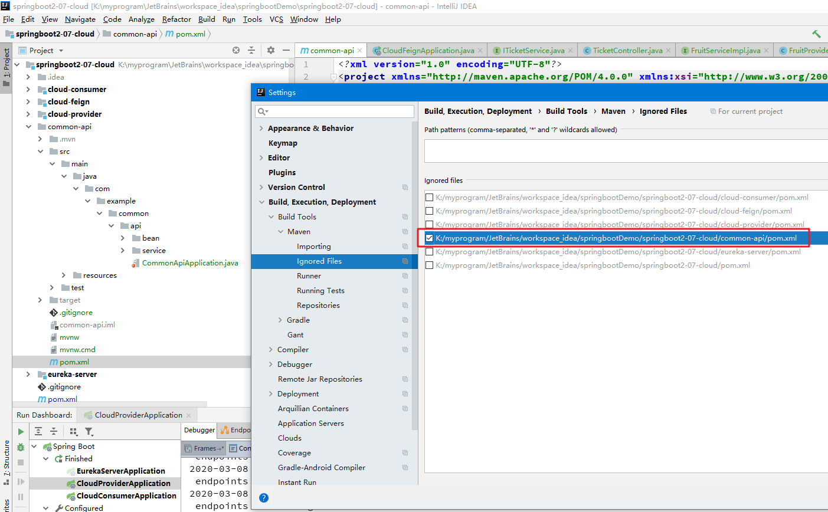Toggle ignore for springboot2-07-cloud/pom.xml root file
The height and width of the screenshot is (512, 828).
click(430, 265)
